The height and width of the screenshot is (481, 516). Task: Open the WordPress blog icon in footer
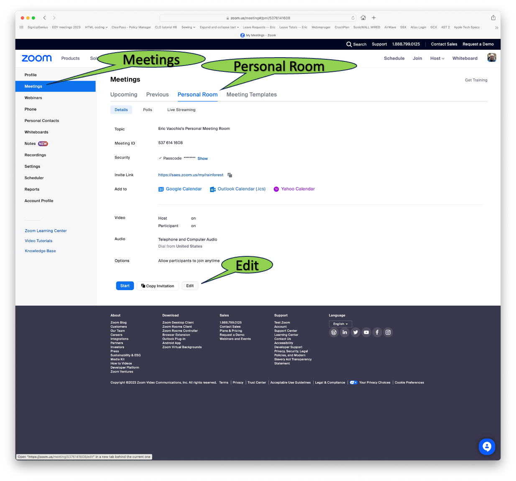click(x=334, y=332)
